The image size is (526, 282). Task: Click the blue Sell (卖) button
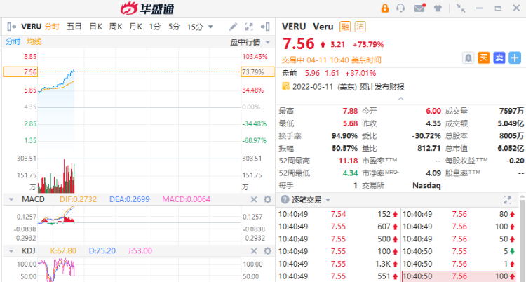pyautogui.click(x=499, y=58)
